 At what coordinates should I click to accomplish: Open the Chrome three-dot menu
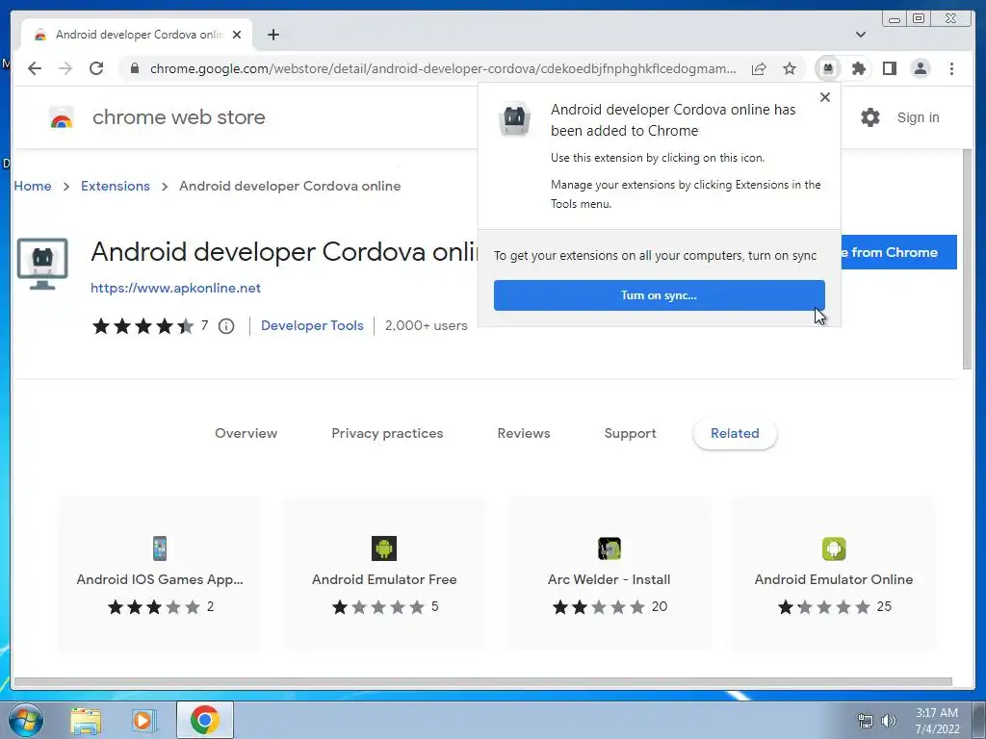coord(951,68)
